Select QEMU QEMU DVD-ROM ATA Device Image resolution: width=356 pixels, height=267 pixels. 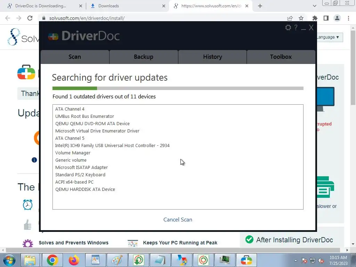click(x=92, y=123)
